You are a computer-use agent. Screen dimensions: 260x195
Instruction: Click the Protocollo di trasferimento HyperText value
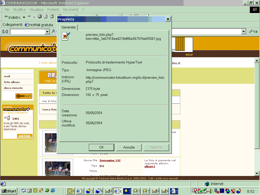pyautogui.click(x=114, y=62)
